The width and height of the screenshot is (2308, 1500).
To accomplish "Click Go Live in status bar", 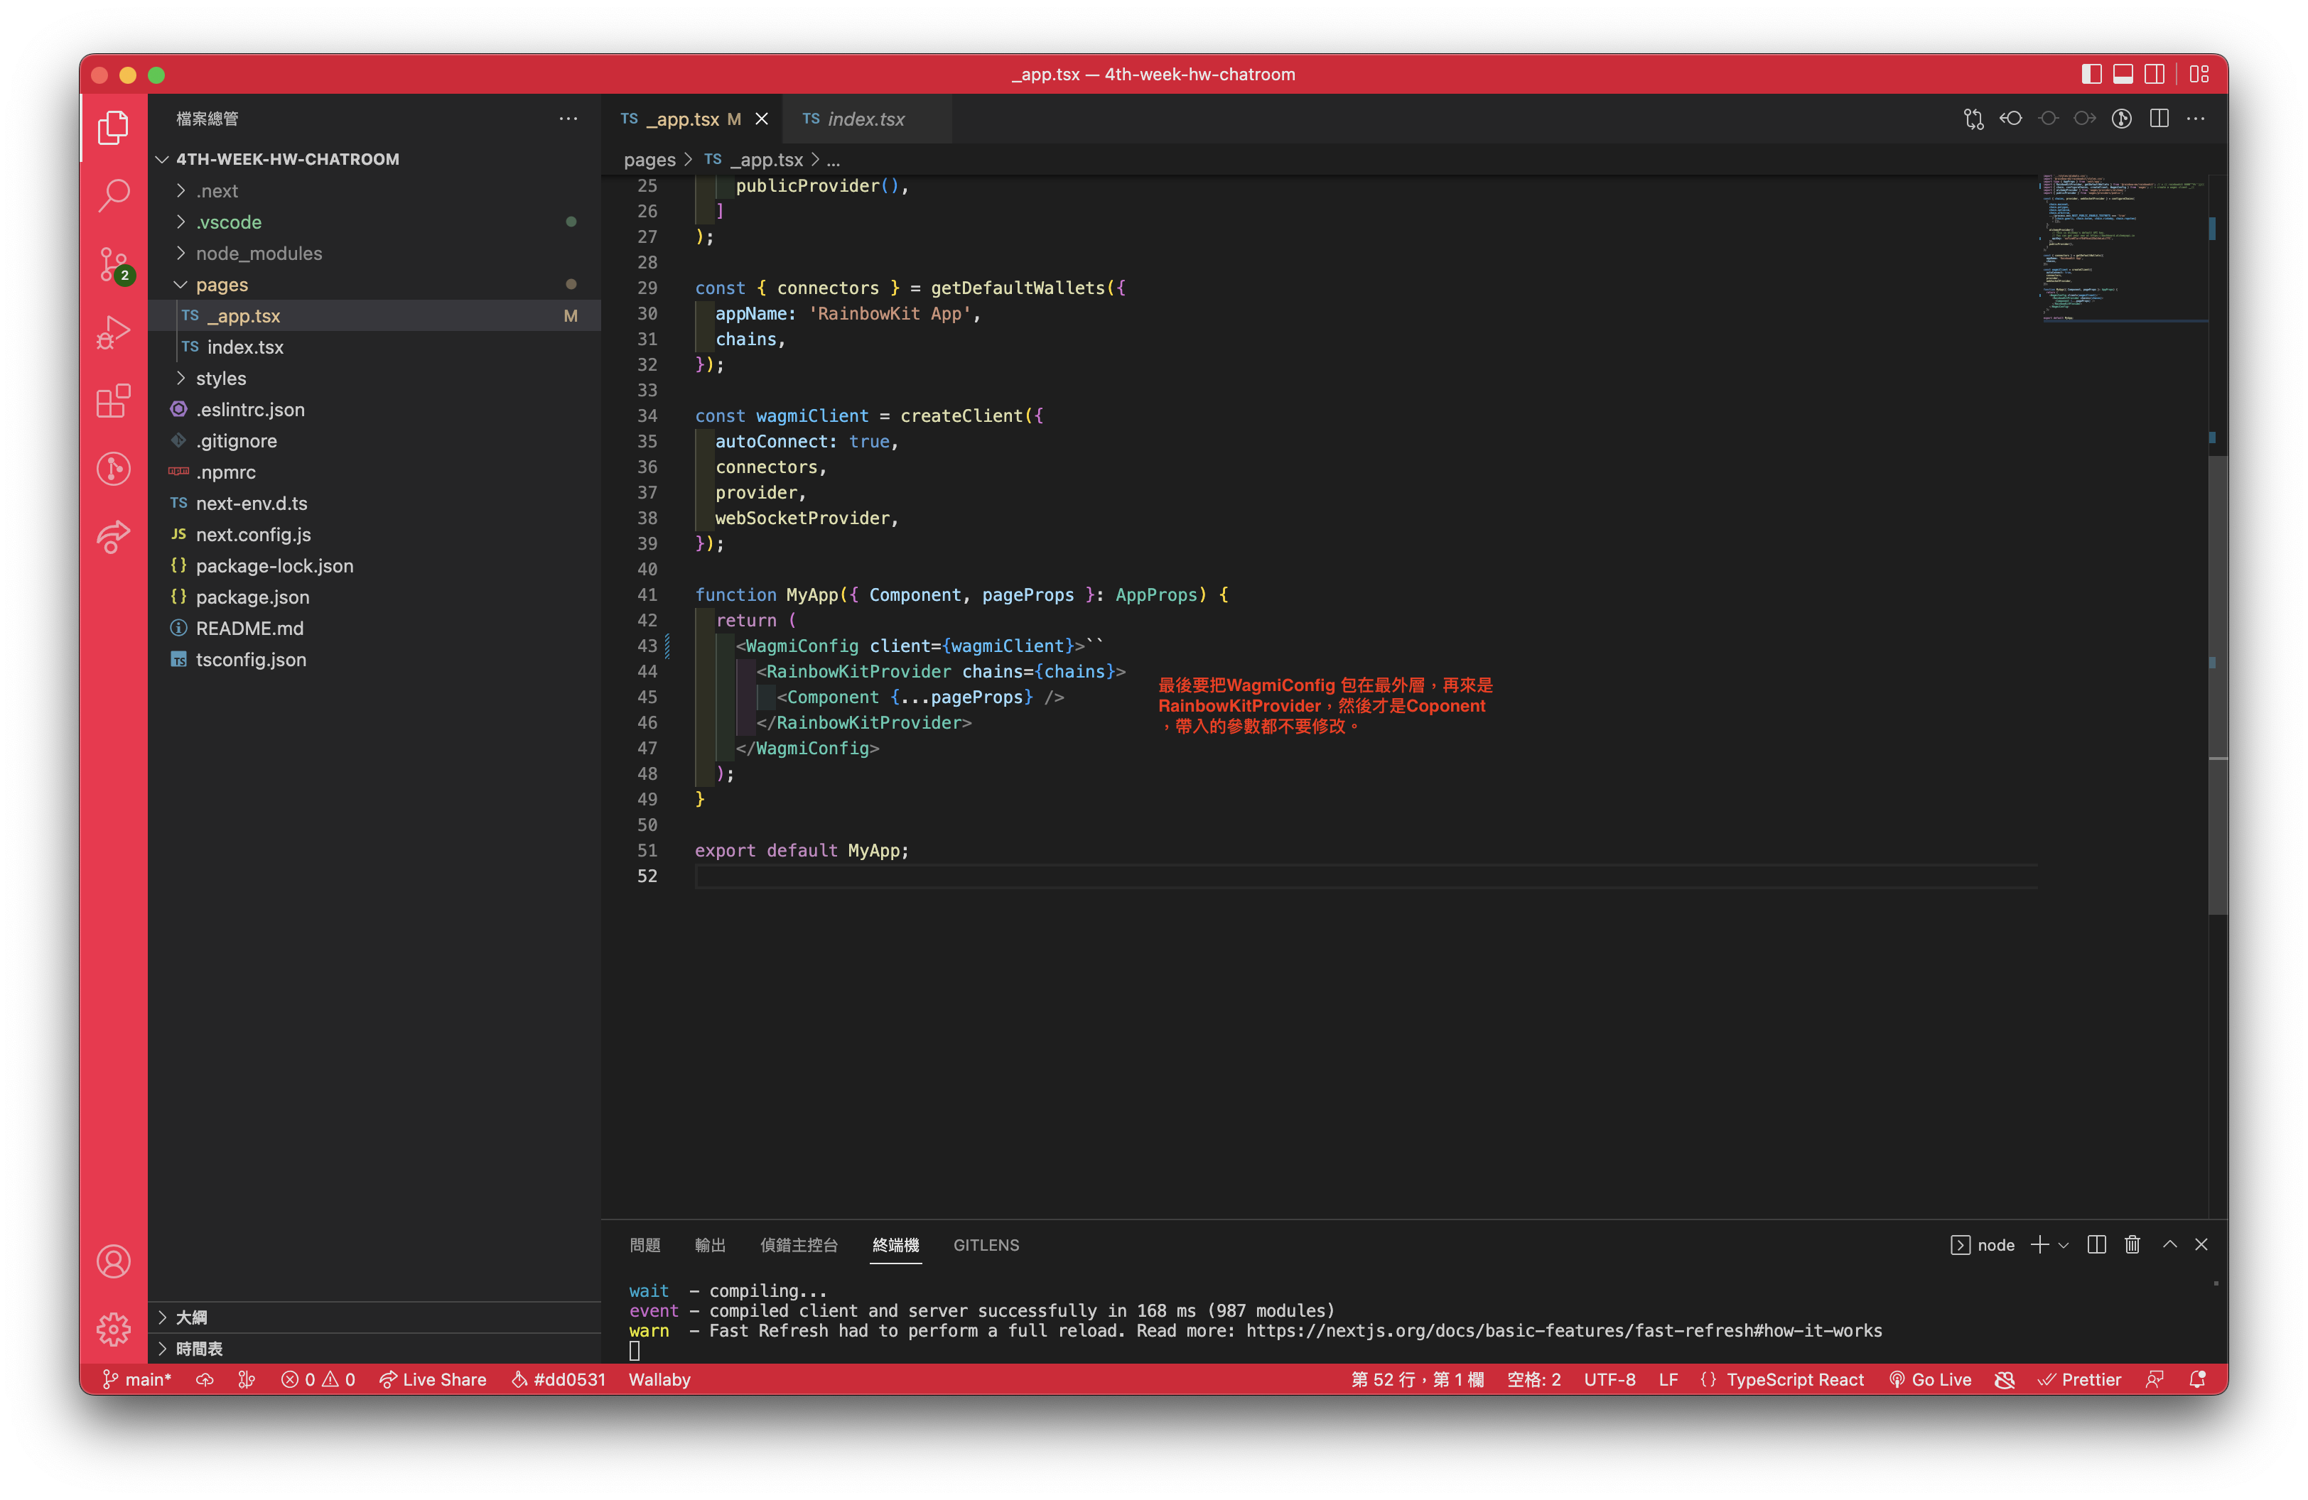I will [x=1930, y=1379].
